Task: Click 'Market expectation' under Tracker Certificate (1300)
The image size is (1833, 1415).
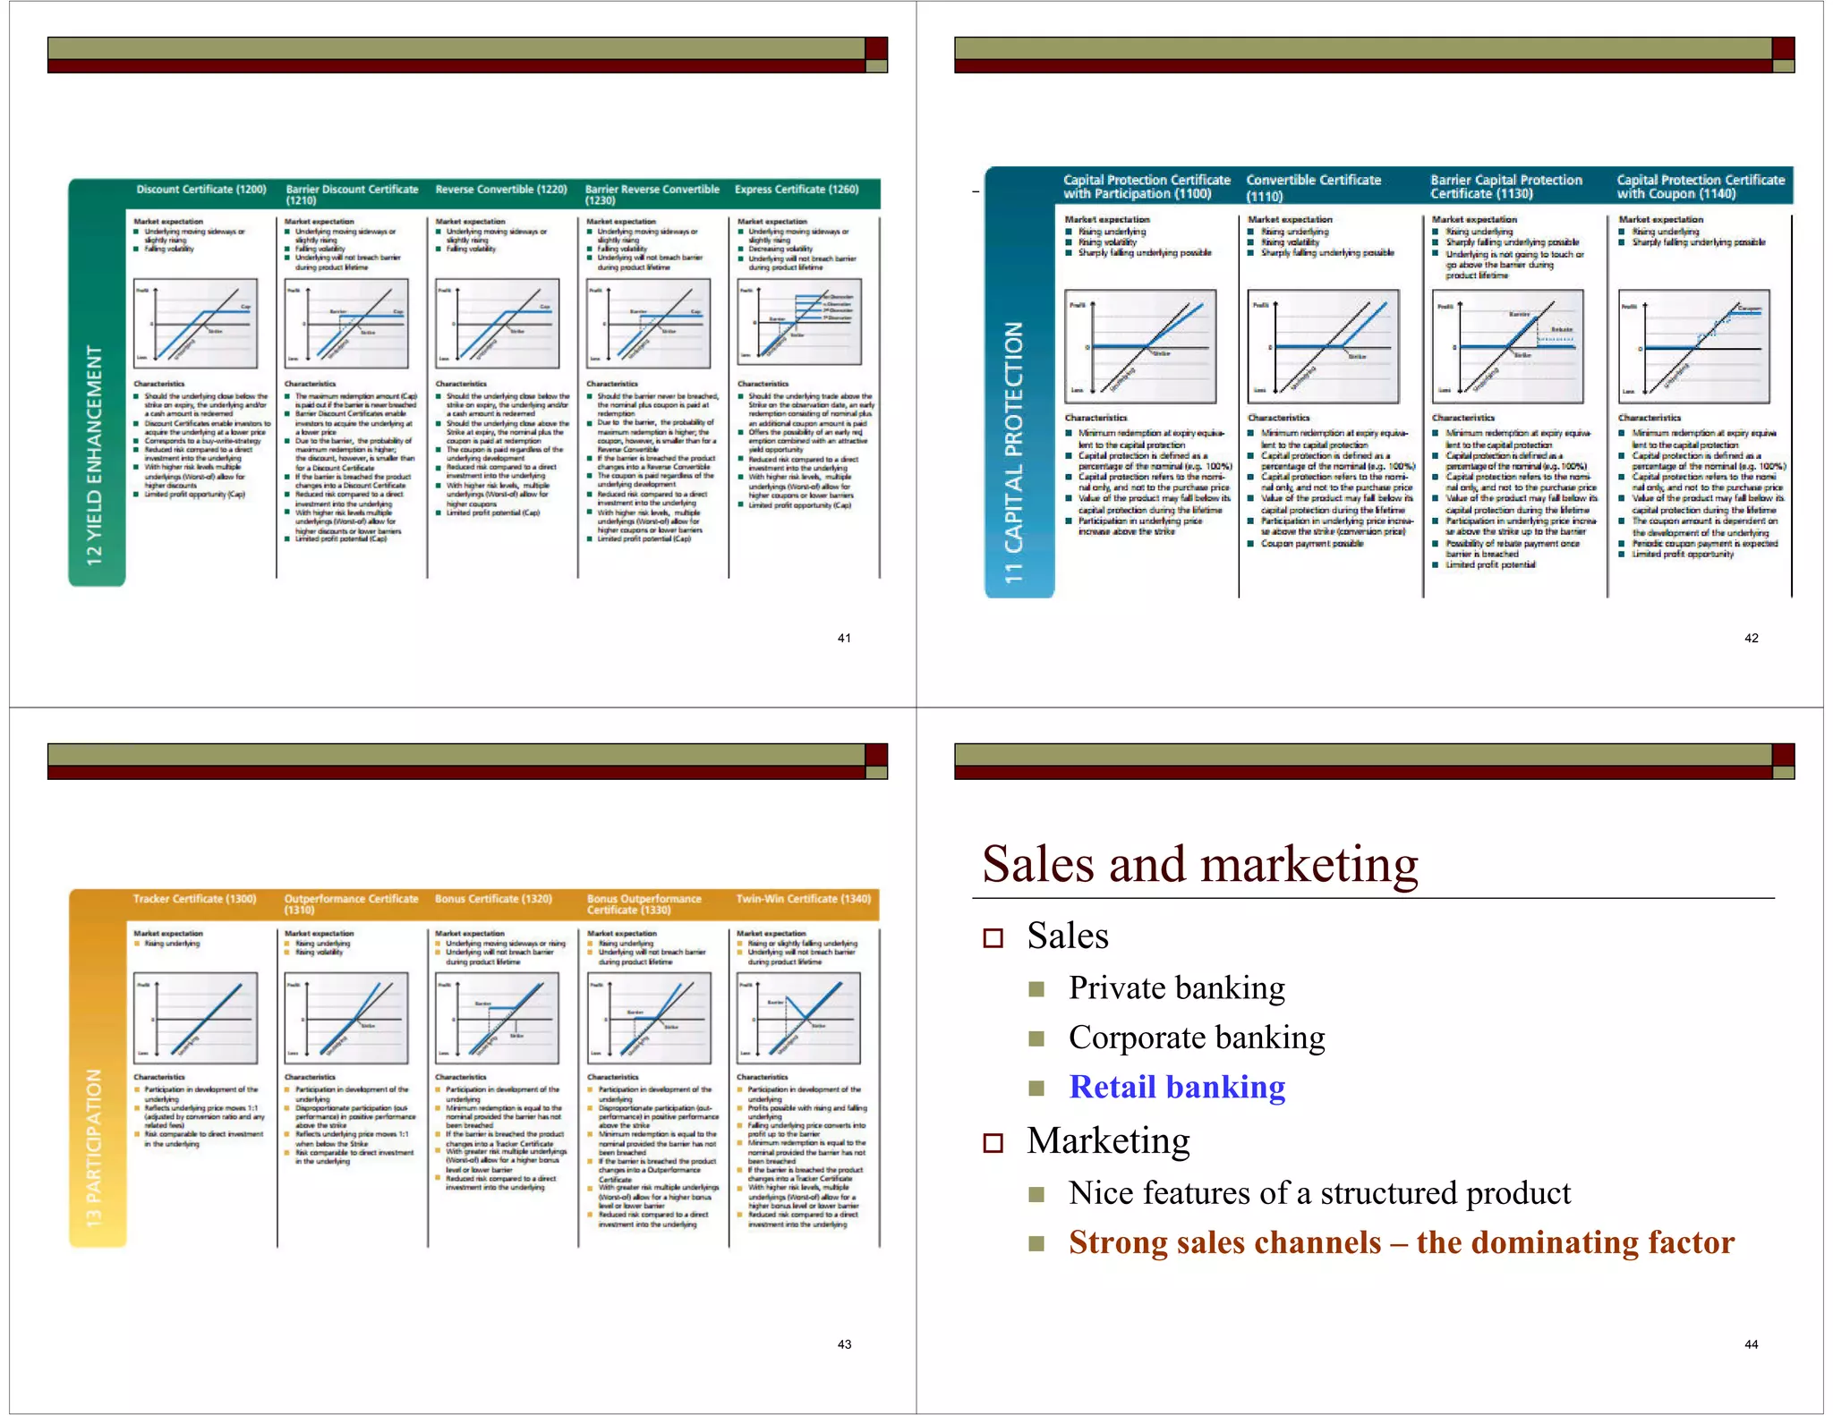Action: click(168, 933)
